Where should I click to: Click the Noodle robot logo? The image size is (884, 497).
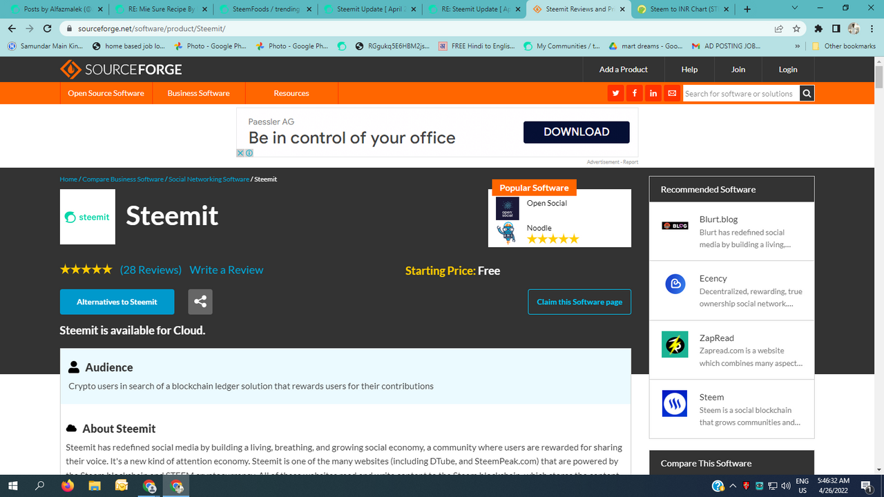(x=508, y=233)
